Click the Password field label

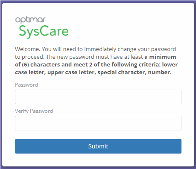pos(26,85)
